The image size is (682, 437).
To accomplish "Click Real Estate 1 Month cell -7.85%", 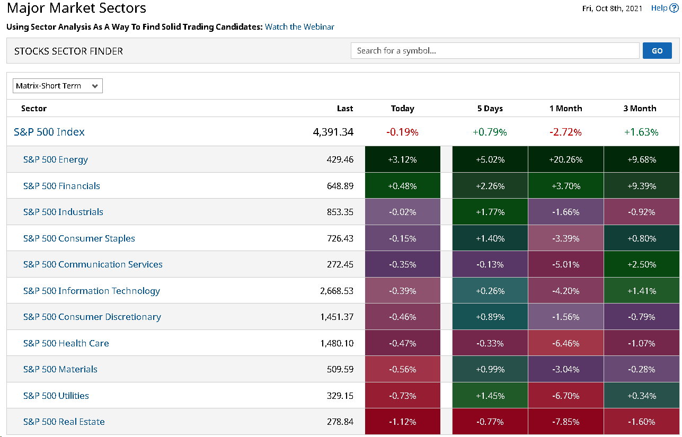I will pos(566,422).
